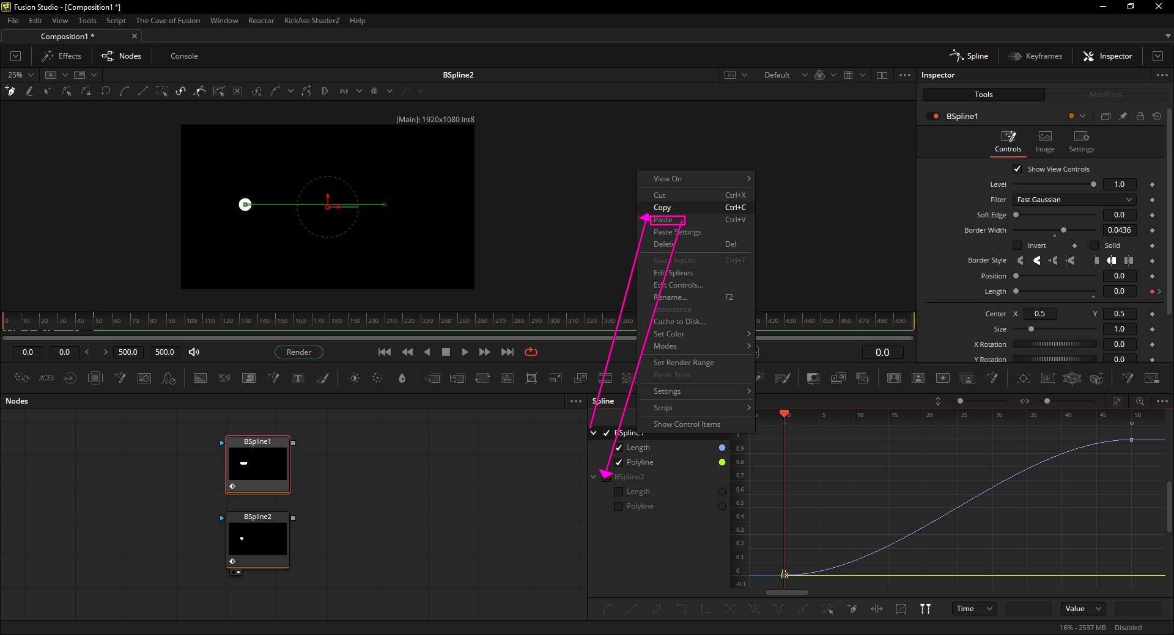Click the magnifier zoom icon in Spline panel
The image size is (1174, 635).
click(x=1140, y=401)
